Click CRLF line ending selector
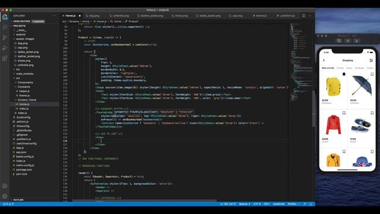Viewport: 380px width, 214px height. (x=267, y=204)
